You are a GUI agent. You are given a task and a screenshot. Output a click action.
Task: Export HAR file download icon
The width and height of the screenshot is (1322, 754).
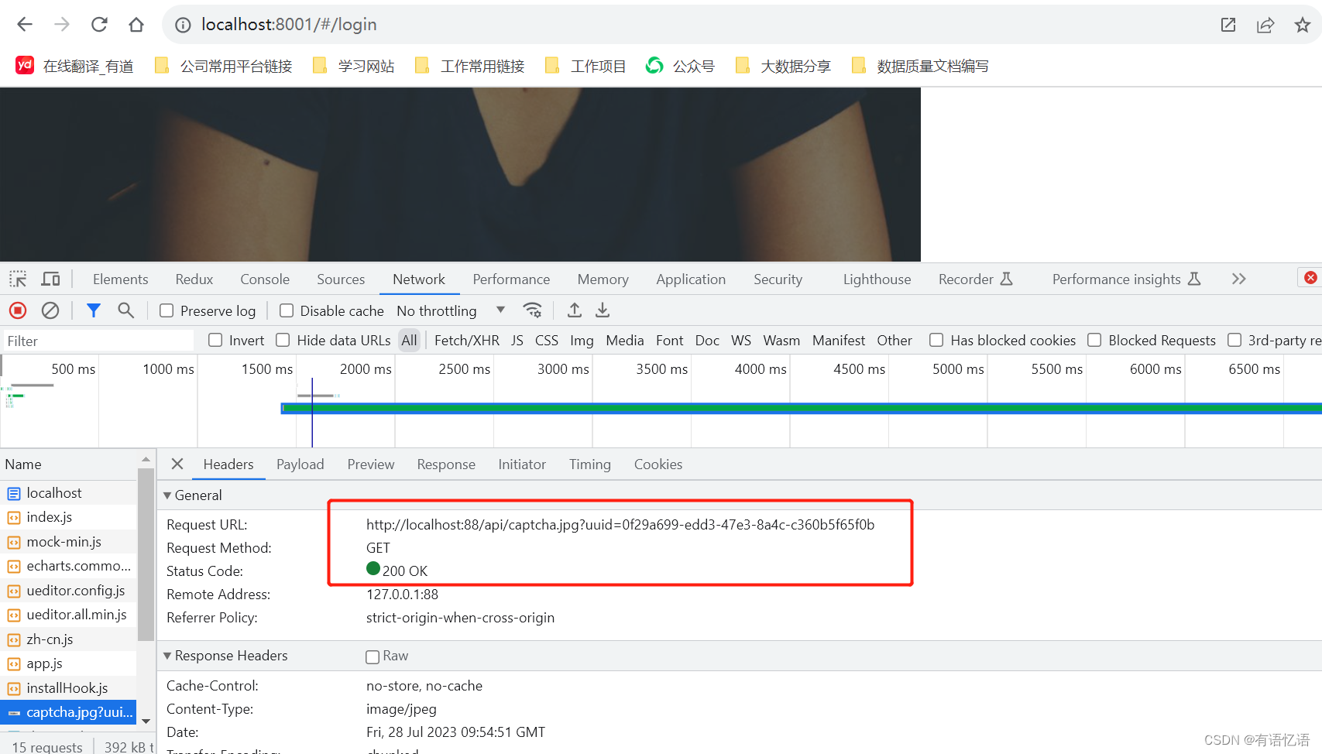tap(603, 310)
